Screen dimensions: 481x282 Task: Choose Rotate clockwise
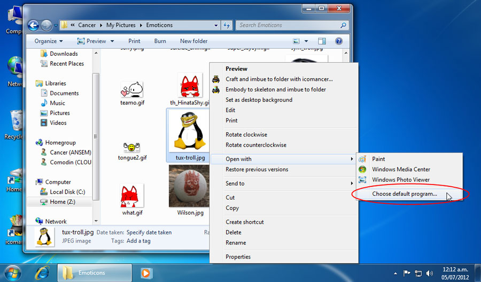pos(246,134)
